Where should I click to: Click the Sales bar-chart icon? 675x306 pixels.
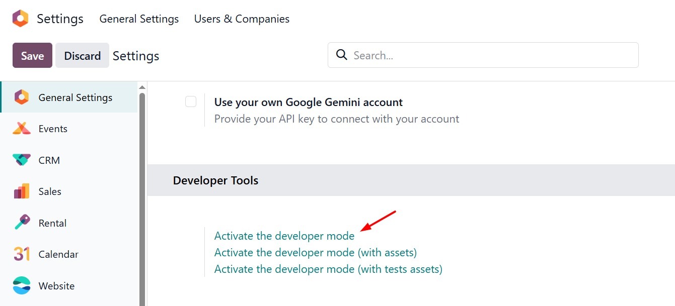(x=22, y=191)
